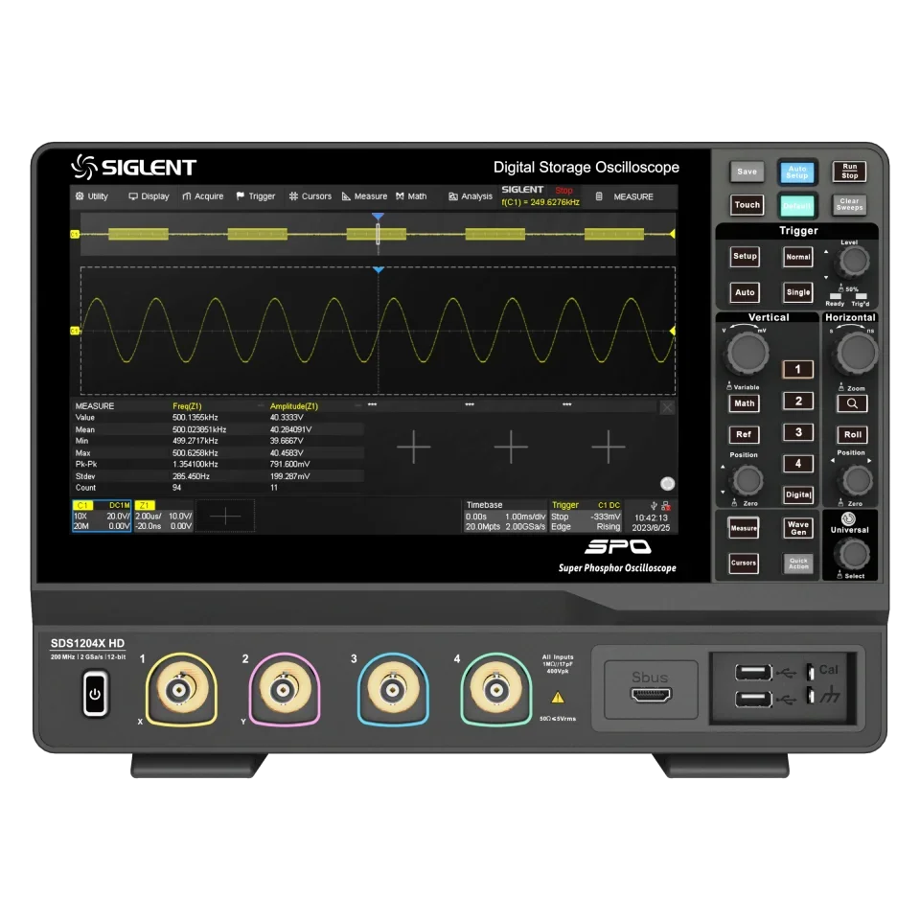Toggle the Touch screen button
The width and height of the screenshot is (920, 920).
click(747, 205)
